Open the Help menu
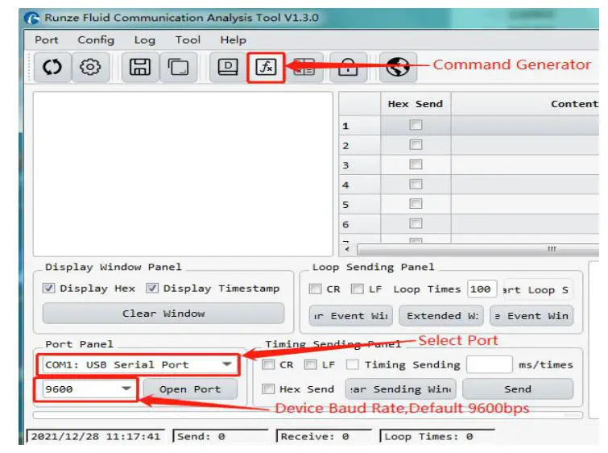 [x=233, y=40]
